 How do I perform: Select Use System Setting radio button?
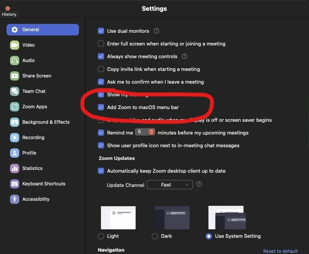tap(209, 236)
